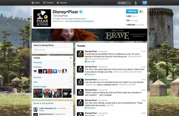Screen dimensions: 179x116
Task: Click the third follower avatar with woman portrait
Action: [45, 71]
